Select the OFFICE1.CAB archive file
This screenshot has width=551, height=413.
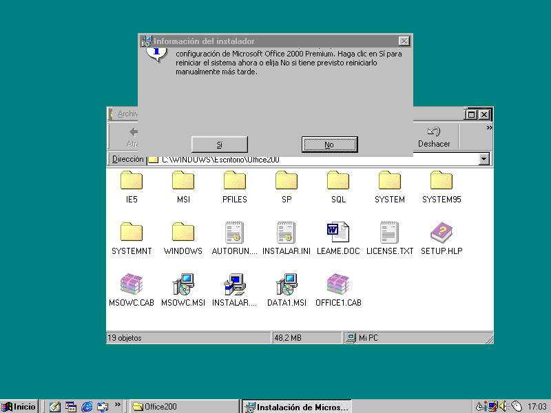click(x=338, y=285)
